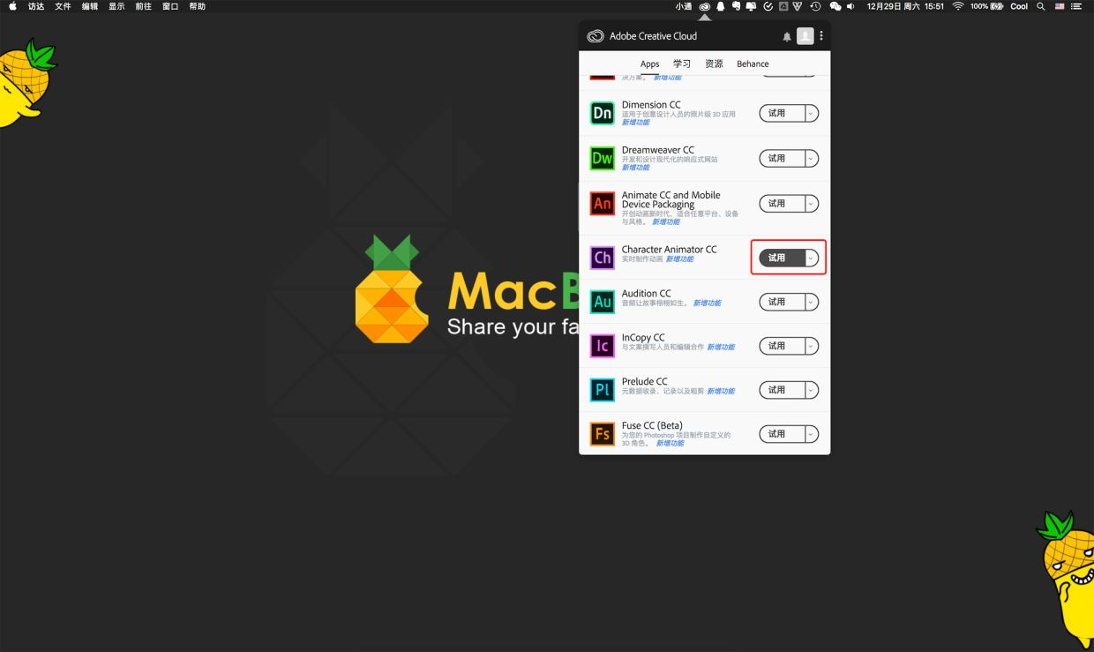Viewport: 1094px width, 652px height.
Task: Open 新增功能 link under Dreamweaver CC
Action: click(635, 168)
